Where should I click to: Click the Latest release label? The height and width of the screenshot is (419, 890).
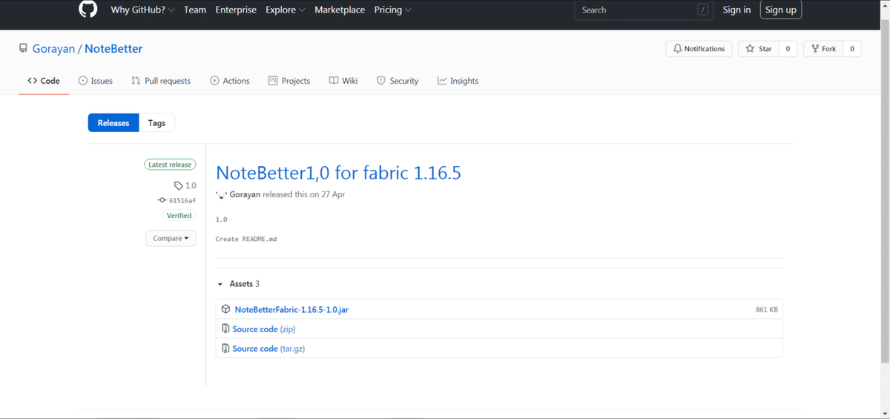(x=170, y=165)
